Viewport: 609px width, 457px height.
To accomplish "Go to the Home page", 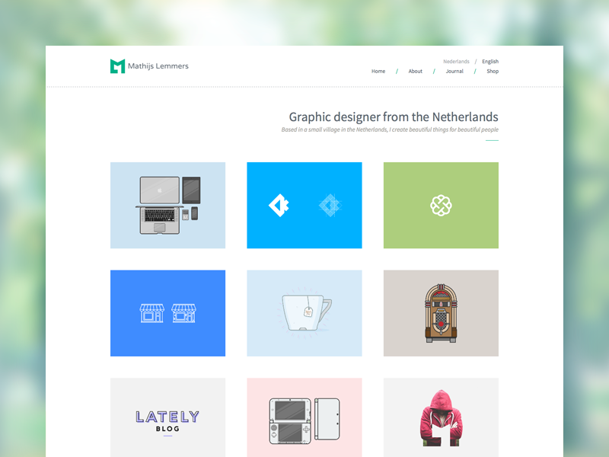I will [x=378, y=71].
